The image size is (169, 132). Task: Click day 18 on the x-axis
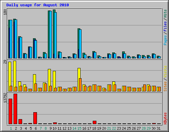click(x=94, y=128)
